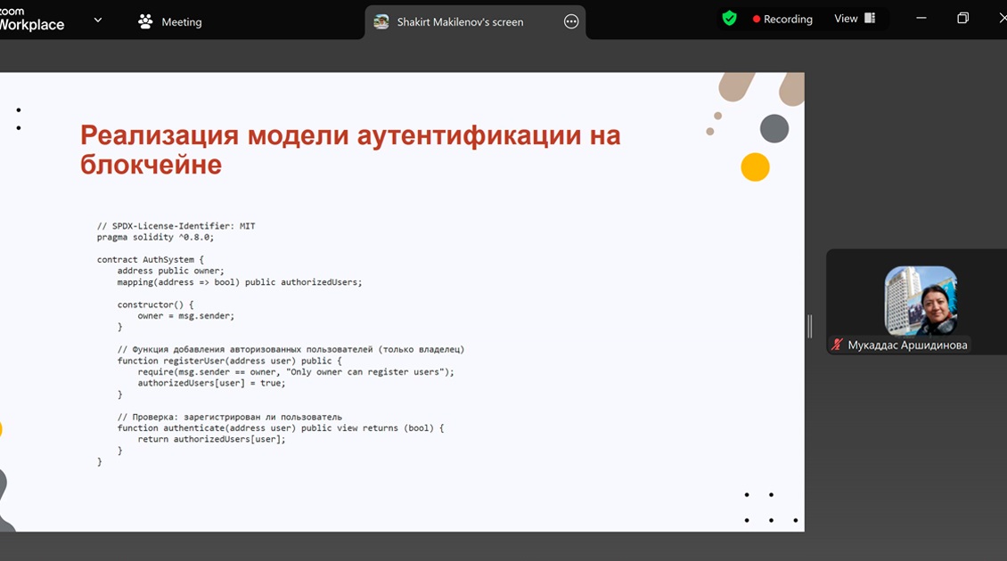Click the name label Мукаддас Аршидинова
Viewport: 1007px width, 561px height.
click(907, 346)
